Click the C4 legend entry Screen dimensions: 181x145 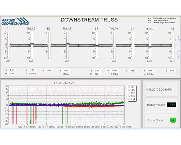(132, 99)
